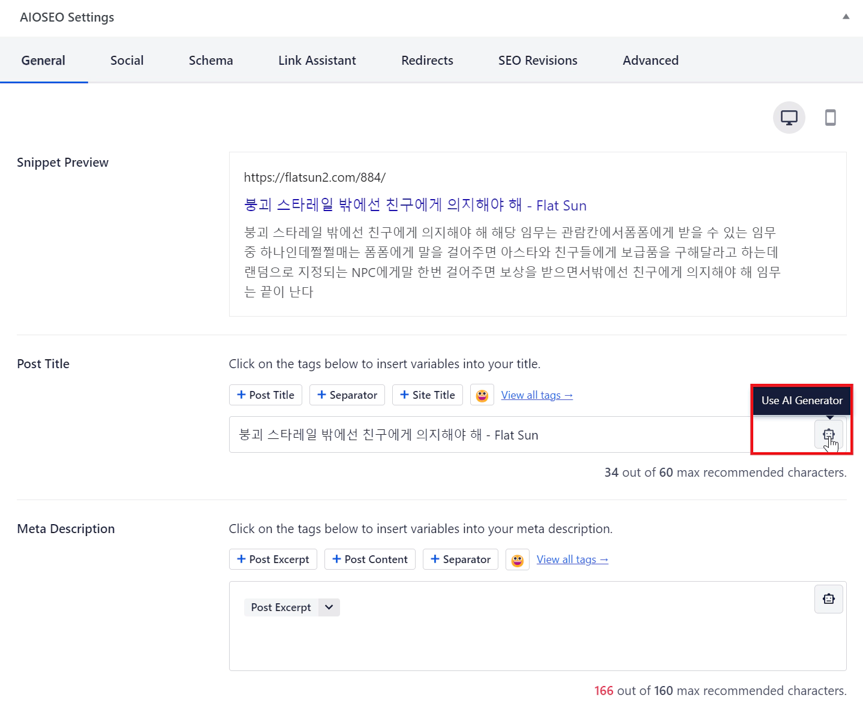Switch to desktop snippet preview
Image resolution: width=863 pixels, height=716 pixels.
[789, 118]
